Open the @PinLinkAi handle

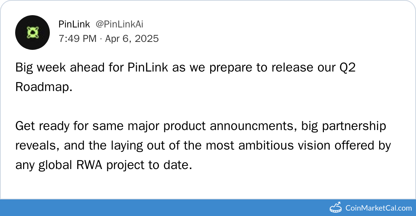(119, 24)
